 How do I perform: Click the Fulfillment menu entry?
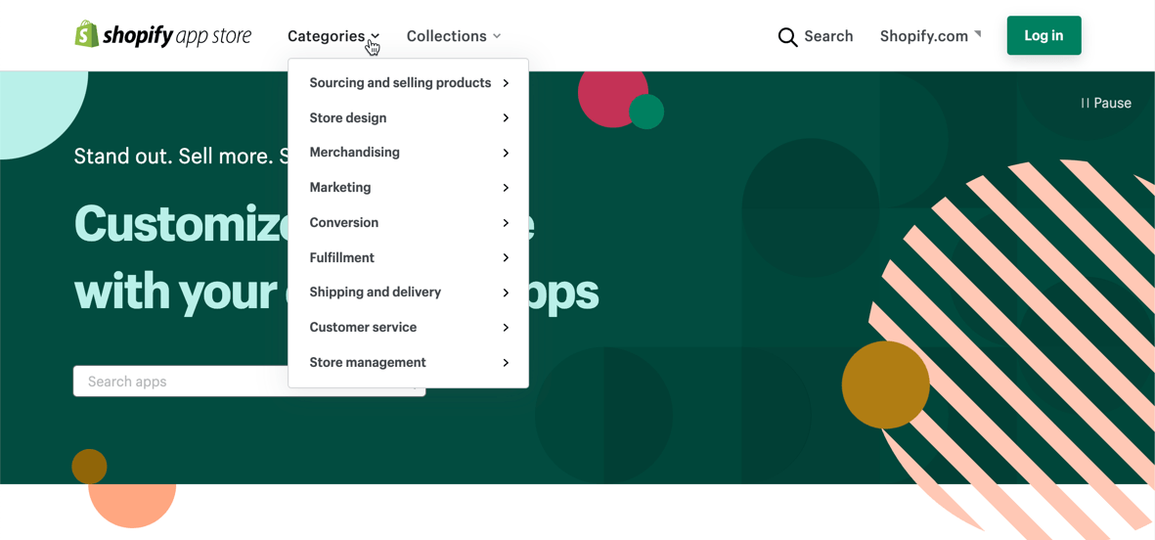coord(341,258)
